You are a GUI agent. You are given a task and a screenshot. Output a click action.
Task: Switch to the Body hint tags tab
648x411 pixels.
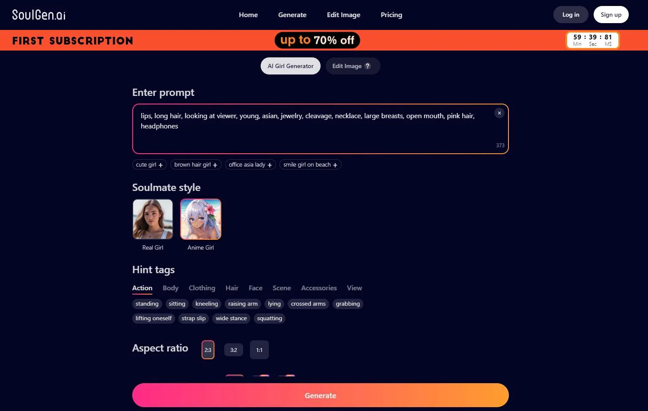click(x=170, y=288)
